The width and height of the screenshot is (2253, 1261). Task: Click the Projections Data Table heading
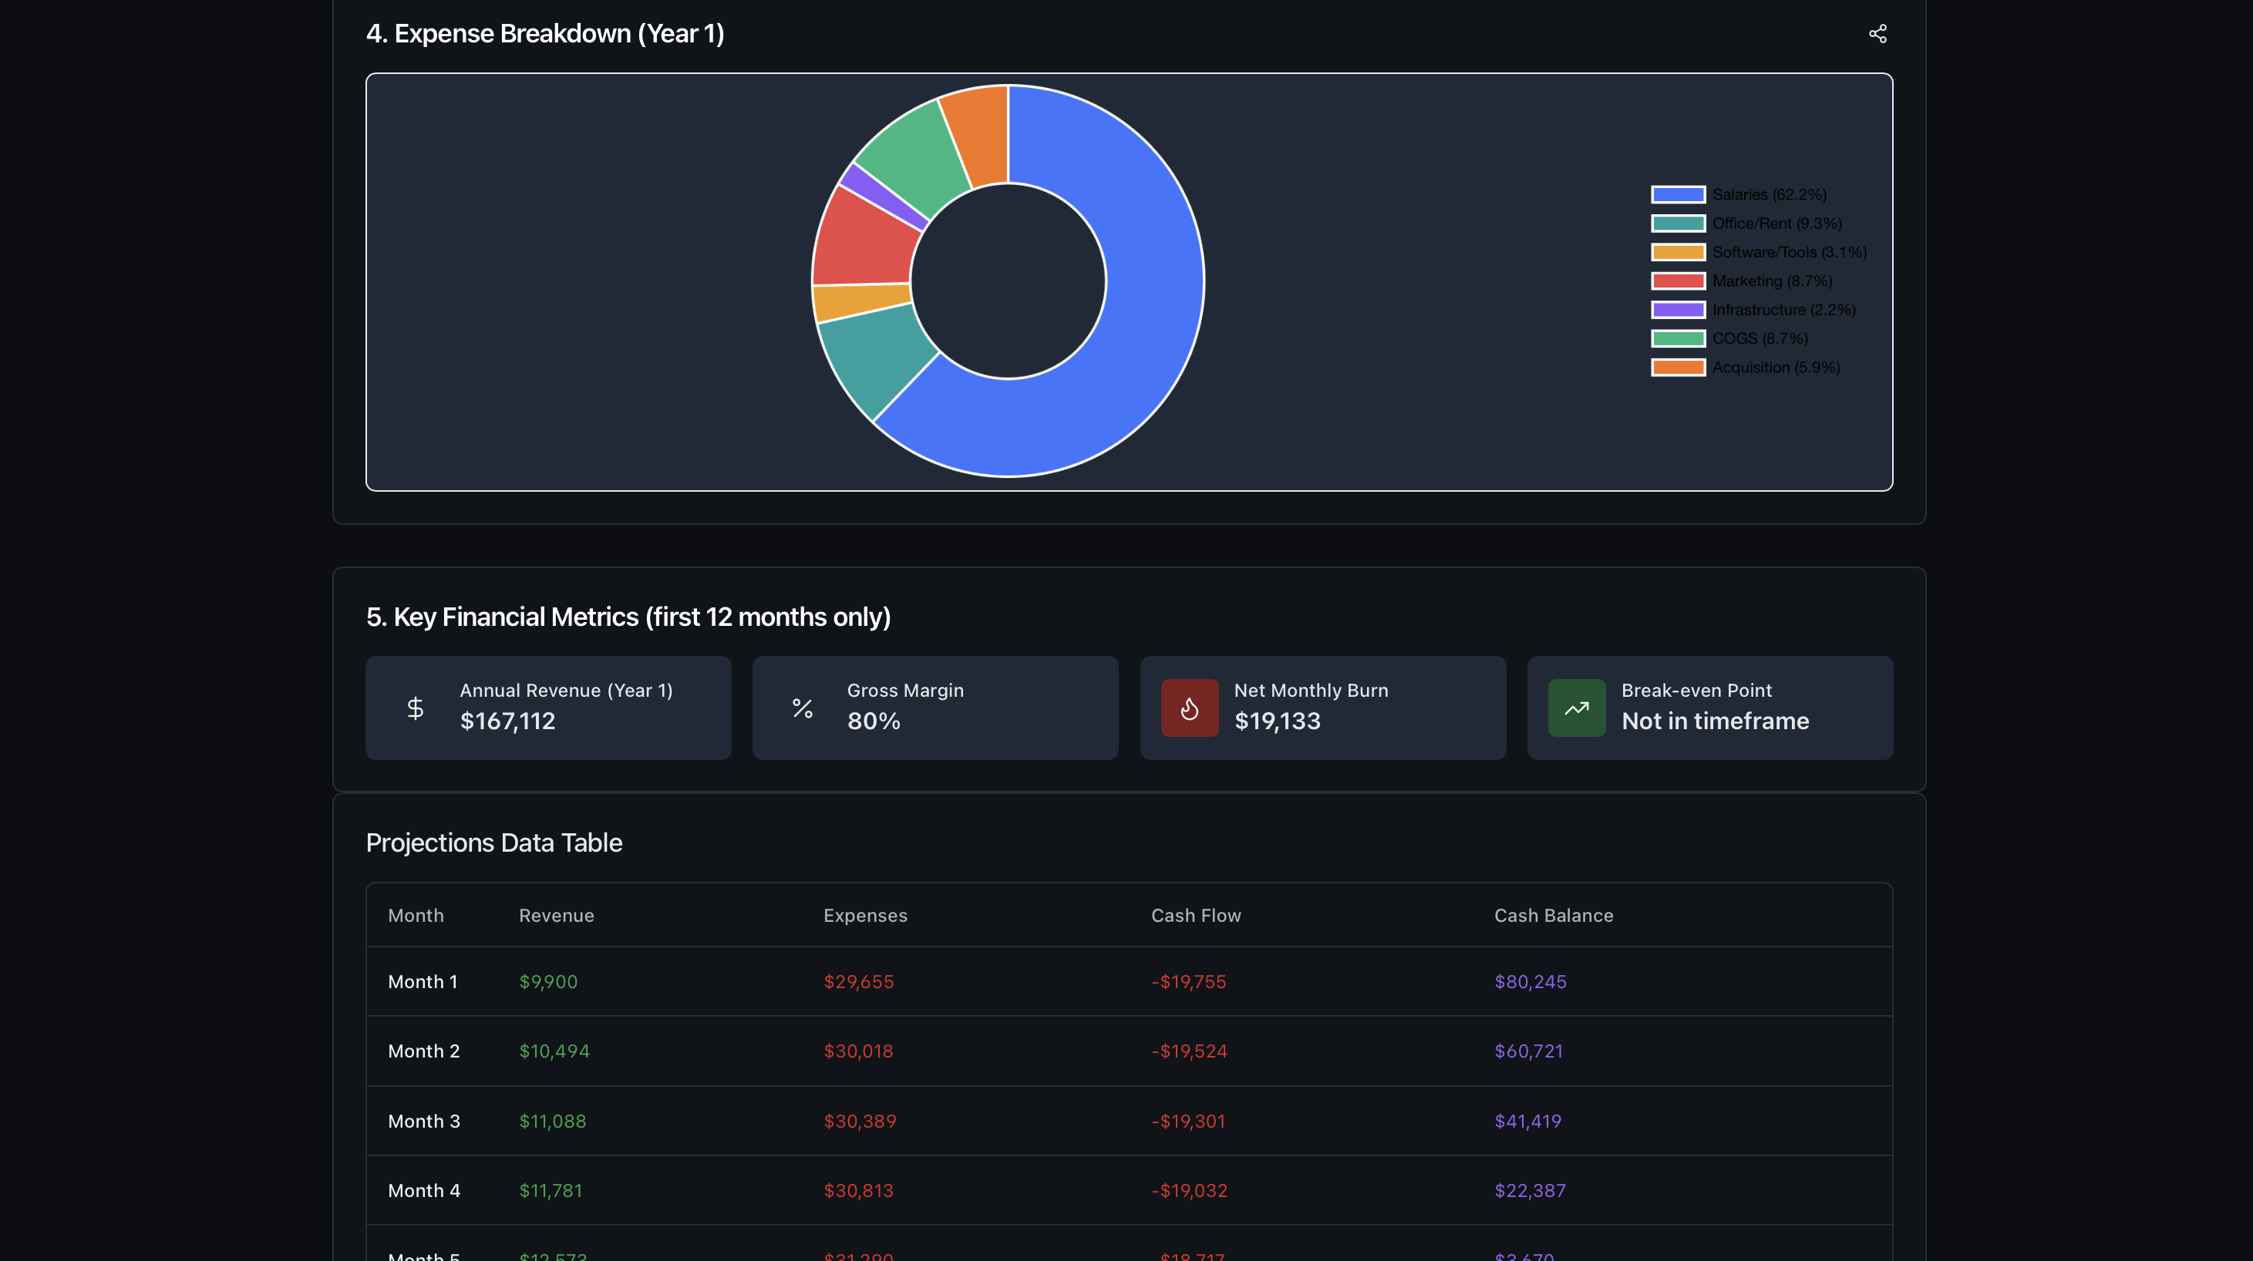(x=494, y=842)
